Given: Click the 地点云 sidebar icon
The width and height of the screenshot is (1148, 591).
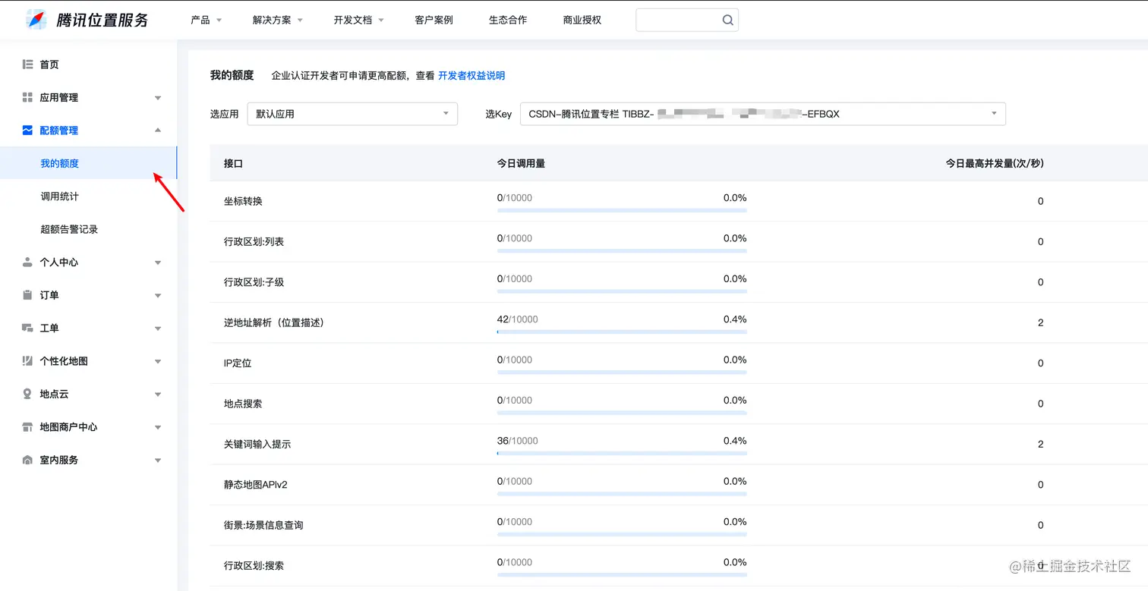Looking at the screenshot, I should (x=28, y=394).
